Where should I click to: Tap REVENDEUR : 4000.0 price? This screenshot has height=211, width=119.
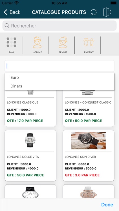[23, 169]
